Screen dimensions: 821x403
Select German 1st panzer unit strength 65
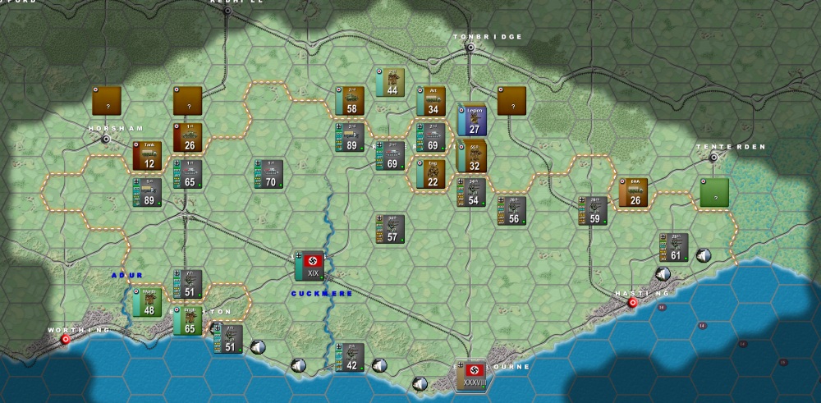pyautogui.click(x=187, y=174)
